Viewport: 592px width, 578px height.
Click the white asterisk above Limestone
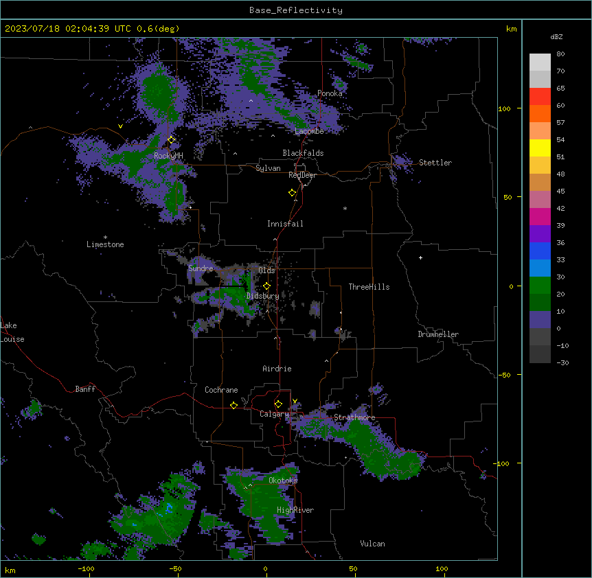(105, 238)
